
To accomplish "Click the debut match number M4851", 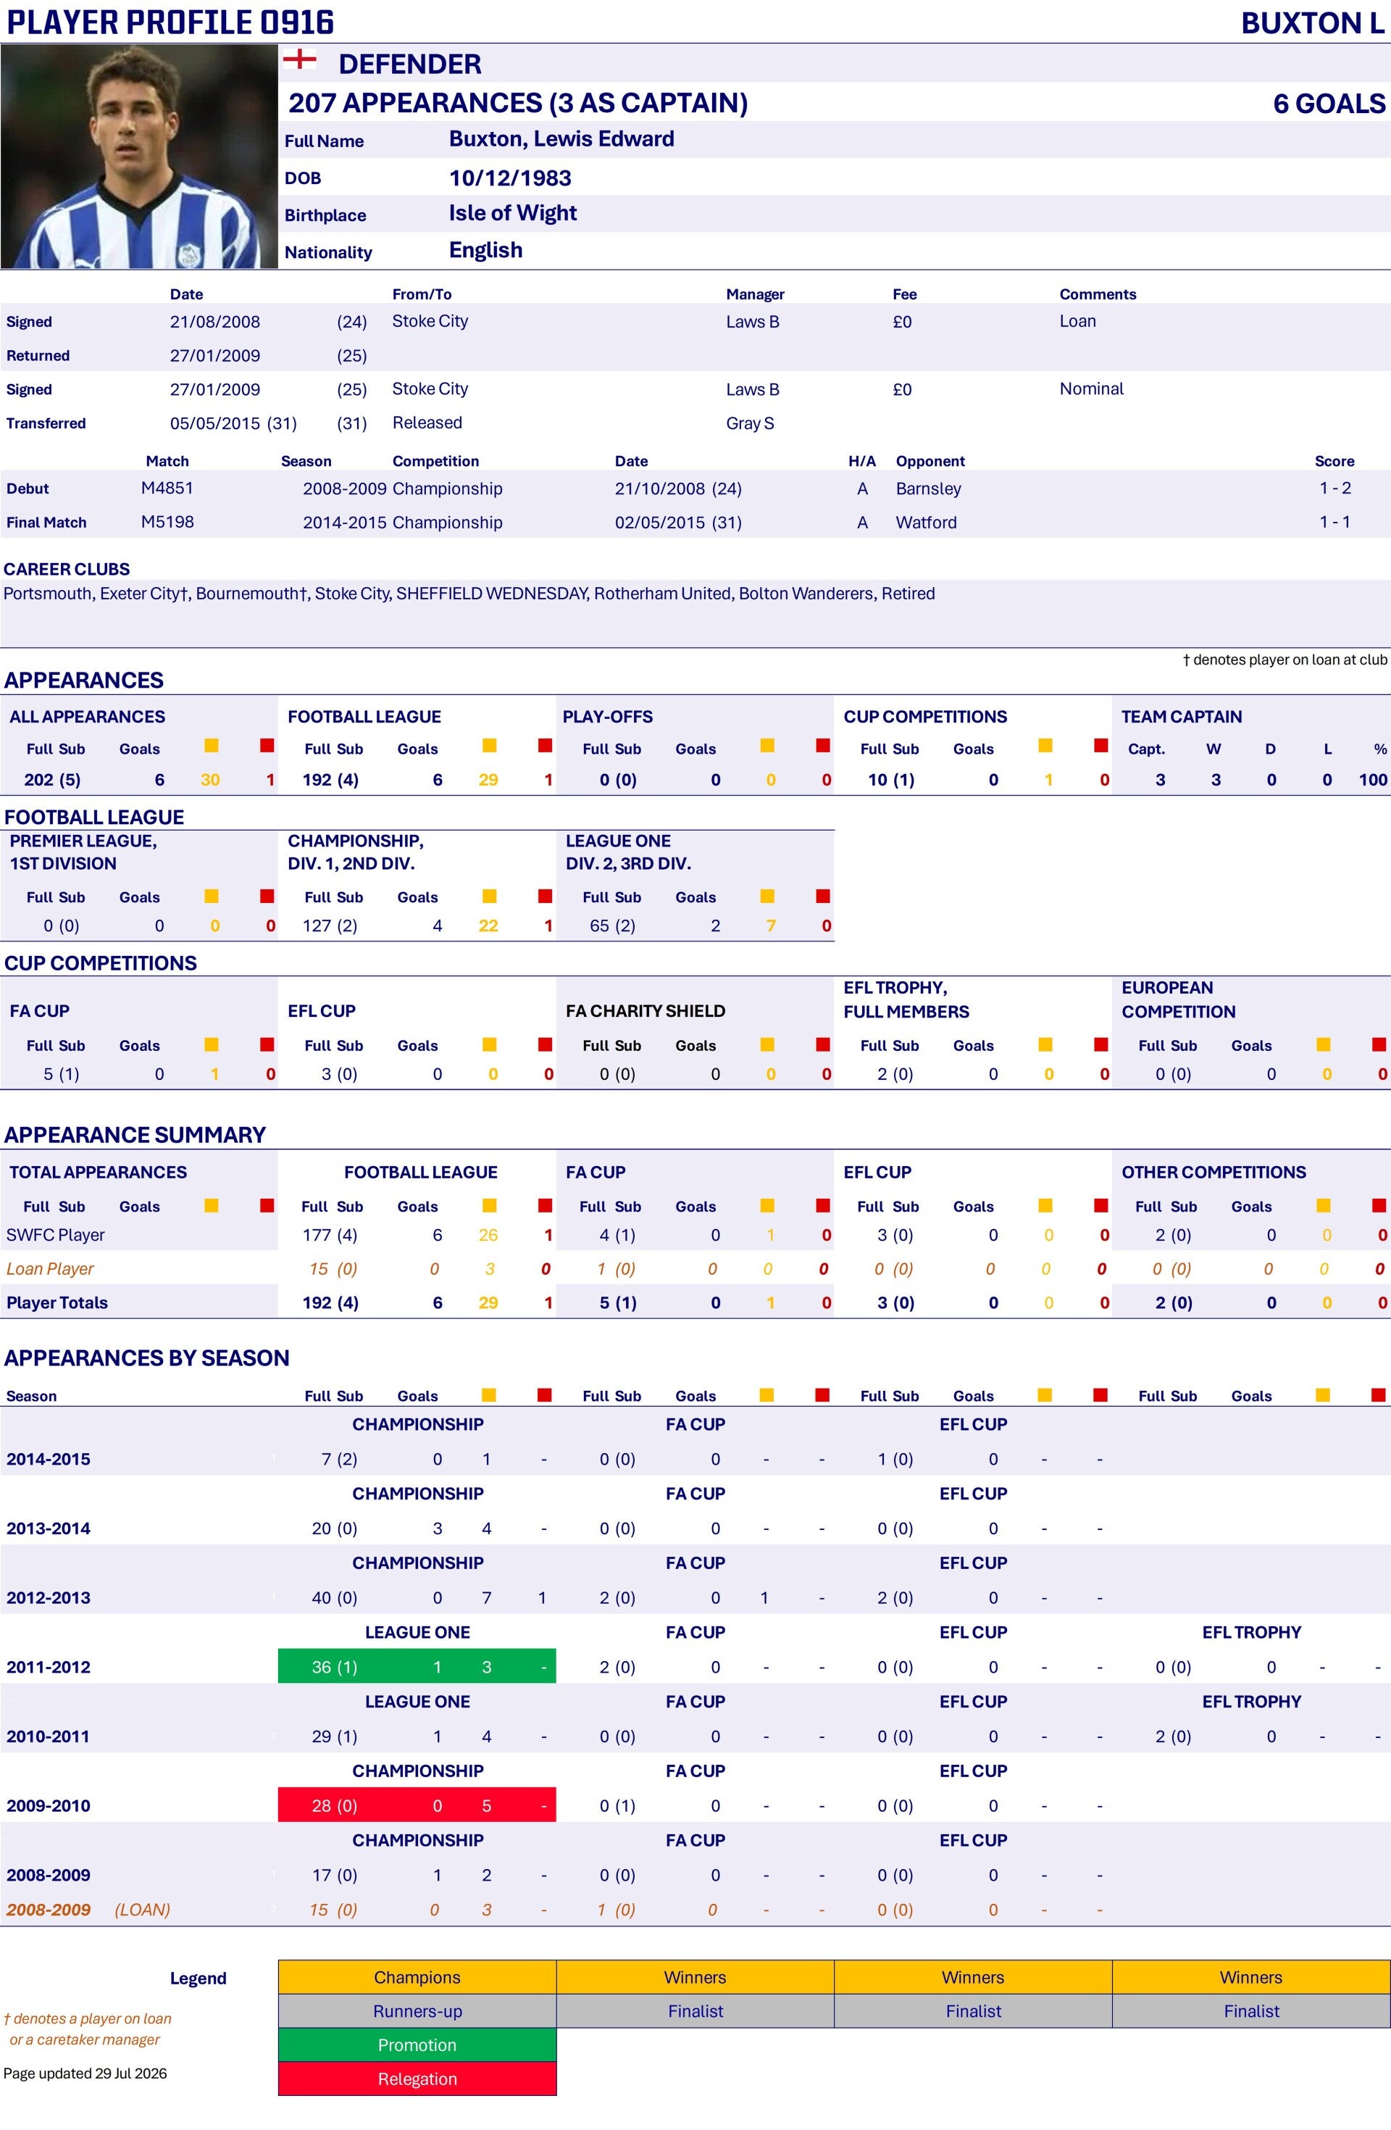I will click(167, 488).
